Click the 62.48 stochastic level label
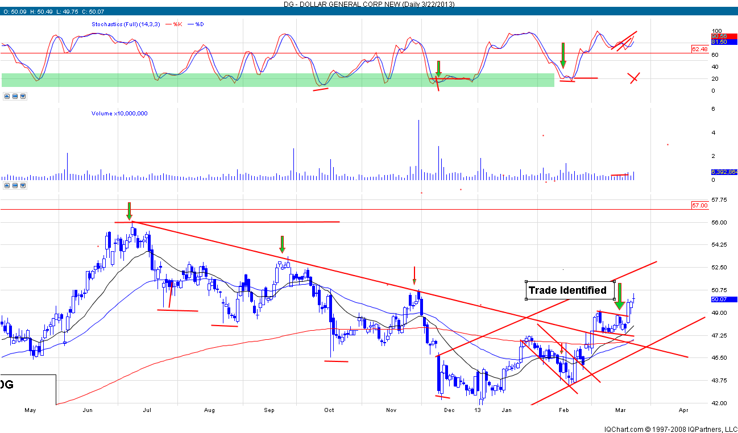Viewport: 738px width, 433px height. pyautogui.click(x=699, y=49)
